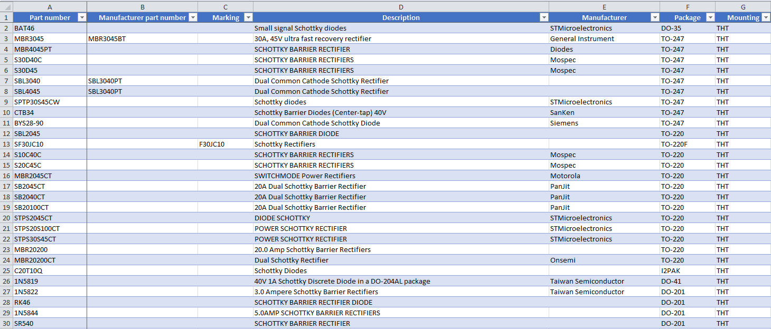Viewport: 771px width, 329px height.
Task: Select row 2 header
Action: (x=6, y=28)
